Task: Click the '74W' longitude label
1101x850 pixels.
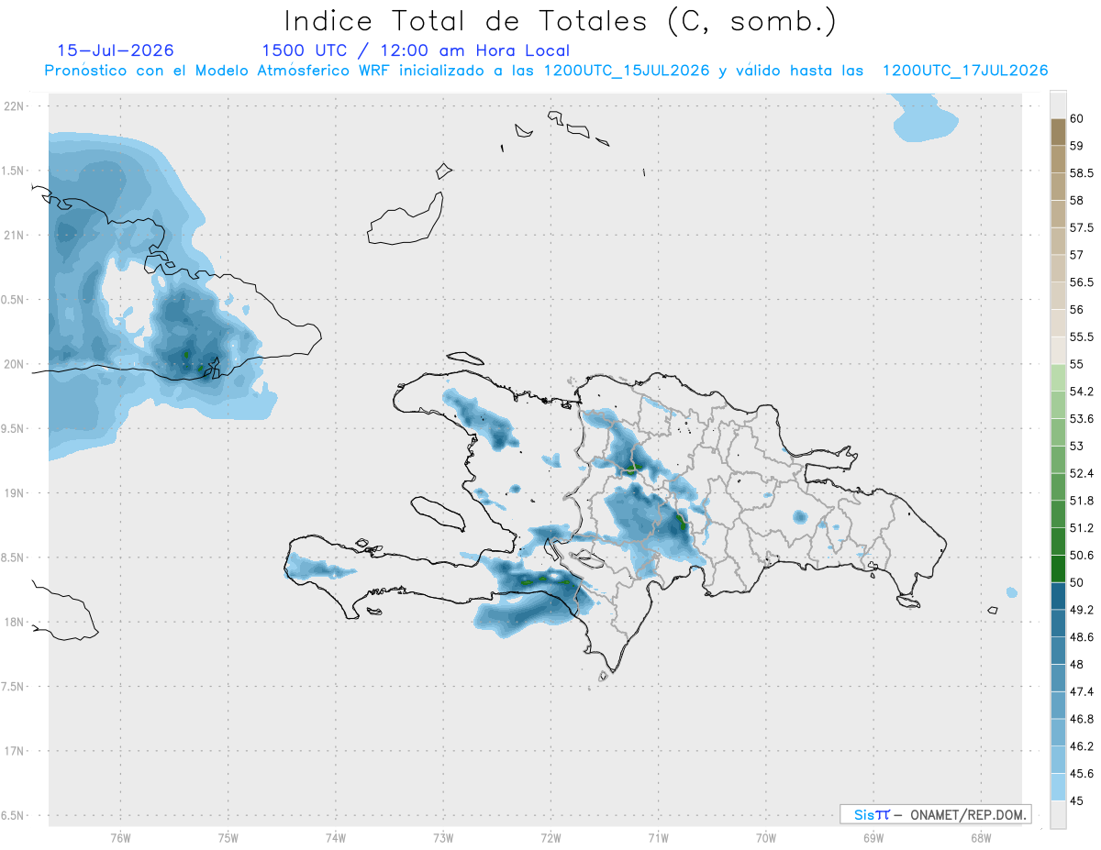Action: 336,838
